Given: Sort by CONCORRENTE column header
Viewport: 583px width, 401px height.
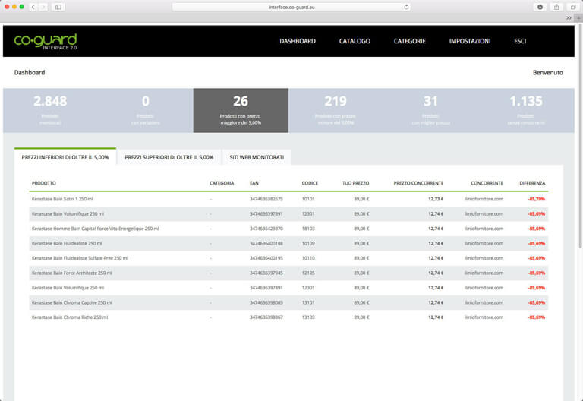Looking at the screenshot, I should click(487, 183).
